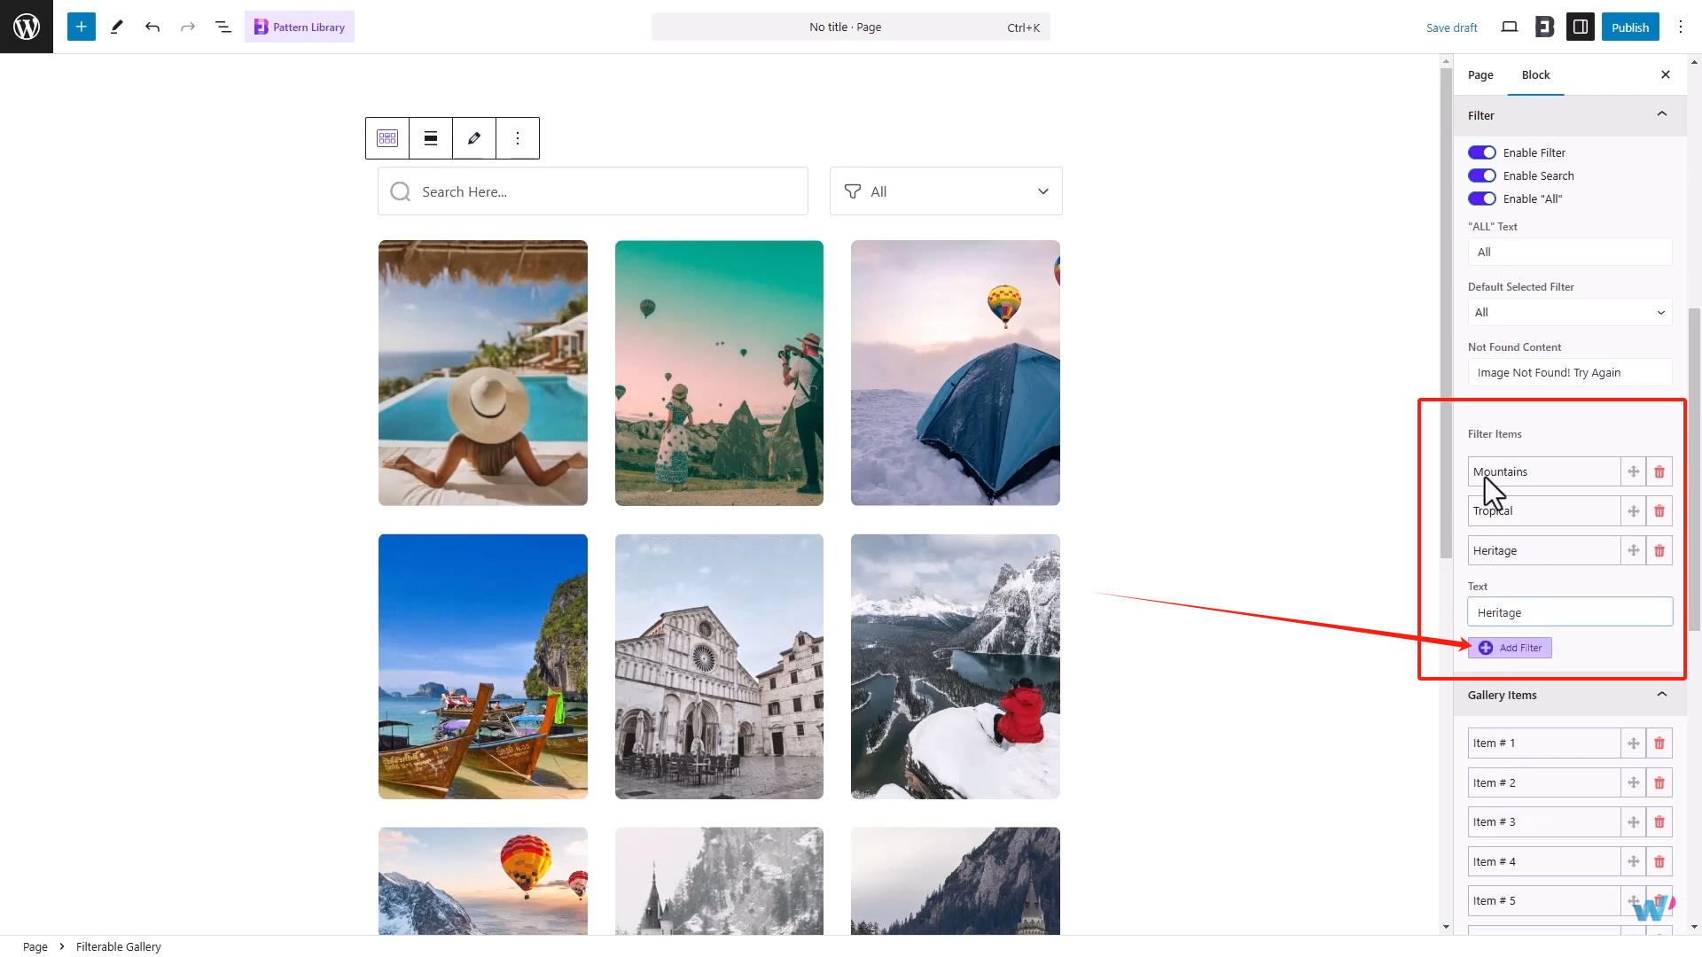Viewport: 1702px width, 957px height.
Task: Open the Pattern Library
Action: tap(299, 27)
